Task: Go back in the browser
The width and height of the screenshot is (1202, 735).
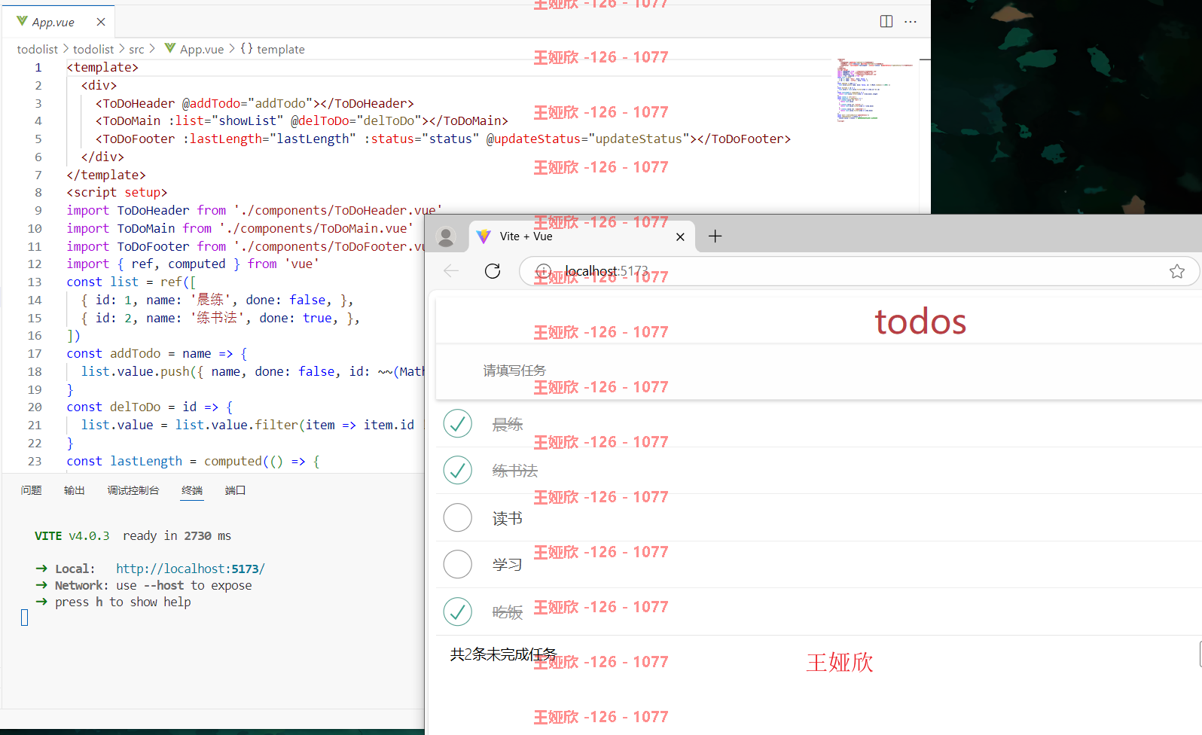Action: click(x=451, y=271)
